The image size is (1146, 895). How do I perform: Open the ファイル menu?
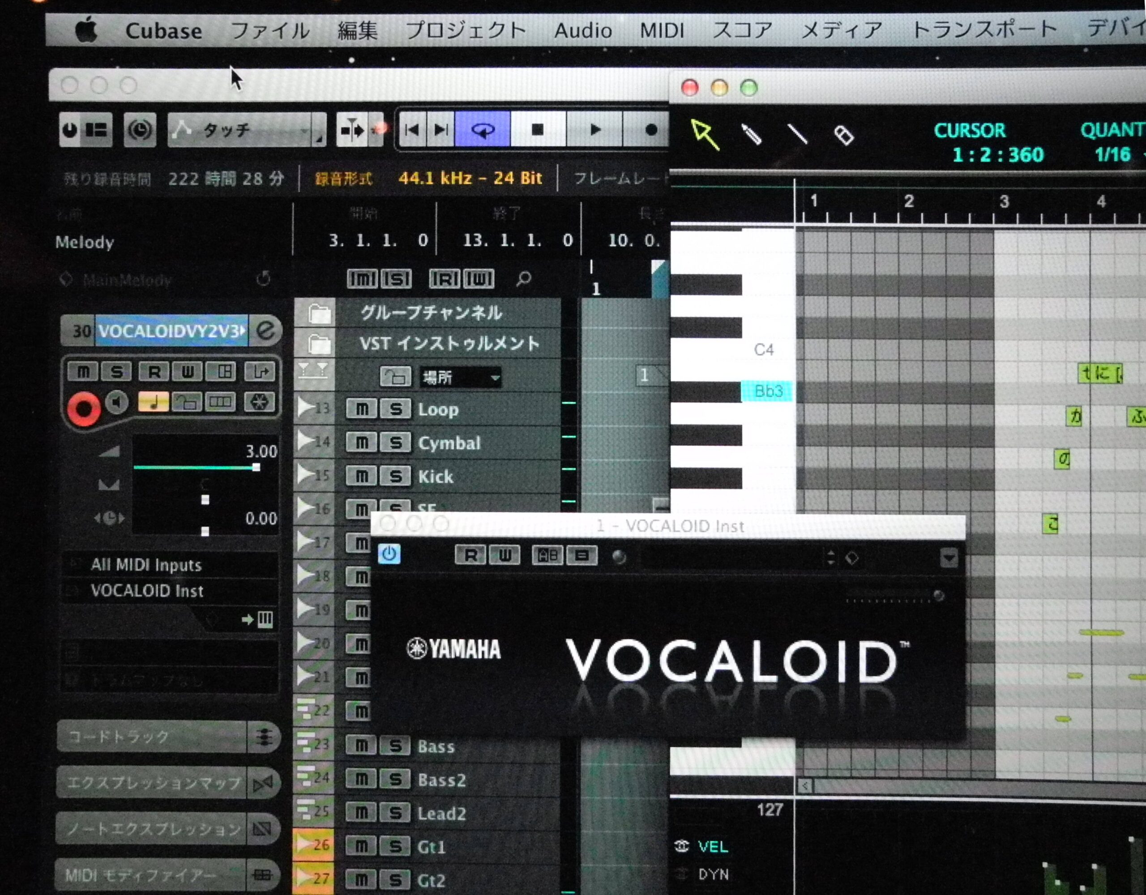pyautogui.click(x=269, y=30)
